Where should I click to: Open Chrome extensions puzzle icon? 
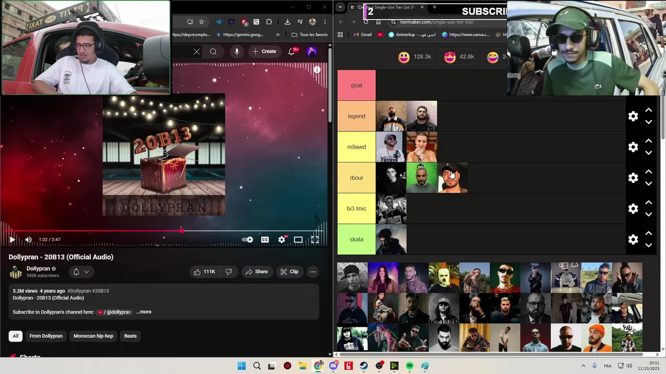(x=269, y=22)
